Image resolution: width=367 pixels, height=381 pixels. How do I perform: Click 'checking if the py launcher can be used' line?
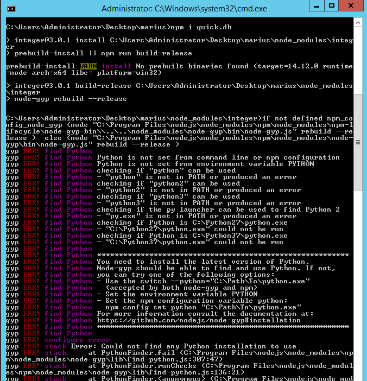click(x=218, y=209)
